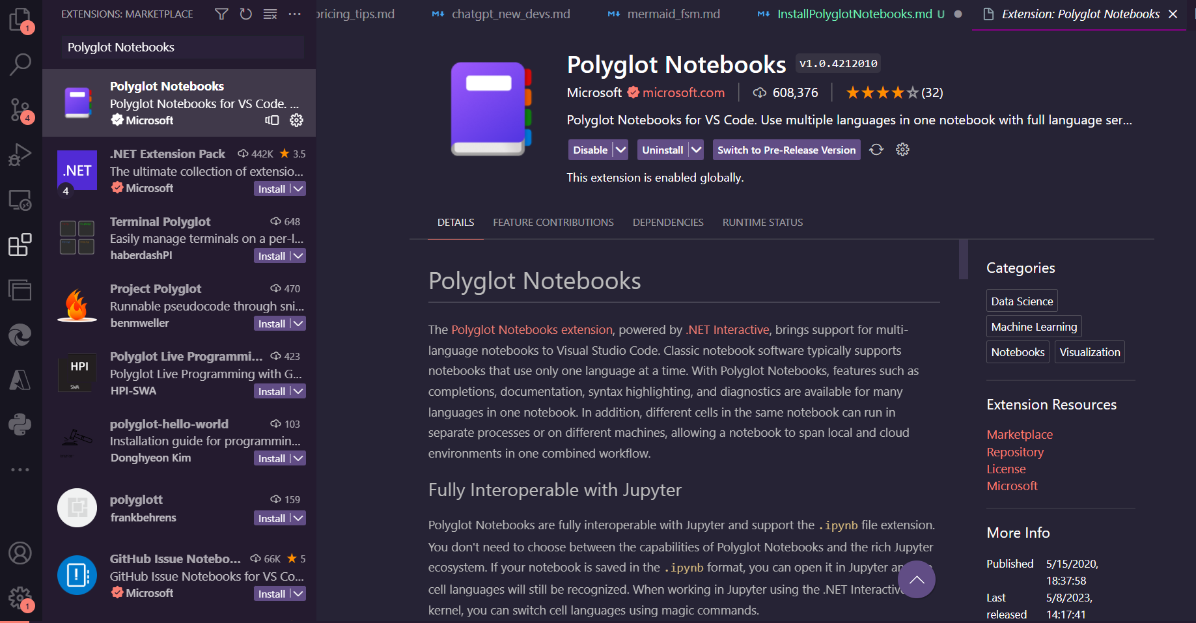Click the details page vertical scrollbar
This screenshot has height=623, width=1196.
pos(964,259)
